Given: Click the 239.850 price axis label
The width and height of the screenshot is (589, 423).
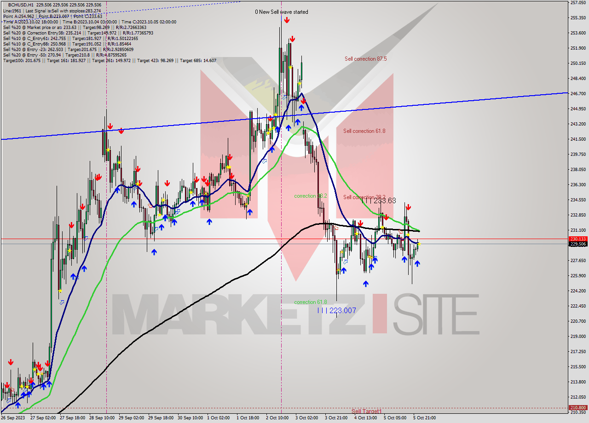Looking at the screenshot, I should click(x=578, y=154).
